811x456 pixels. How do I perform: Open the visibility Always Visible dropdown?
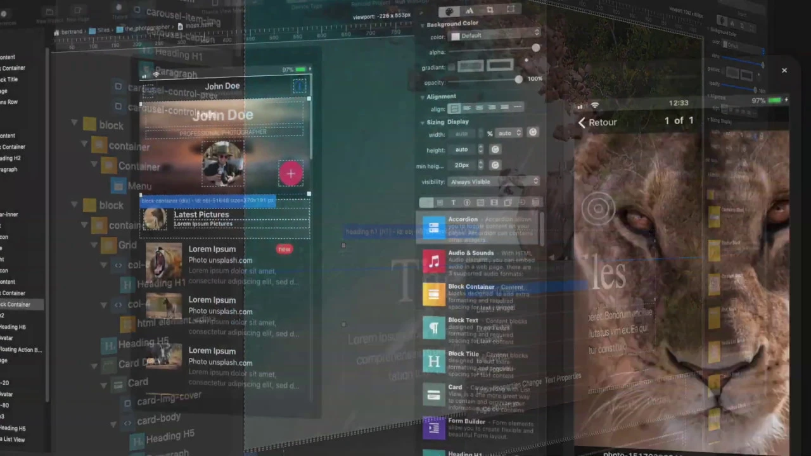coord(494,182)
